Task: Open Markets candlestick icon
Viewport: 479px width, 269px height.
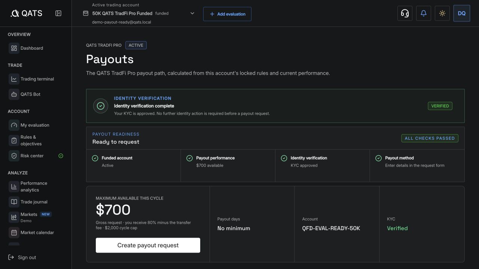Action: 14,217
